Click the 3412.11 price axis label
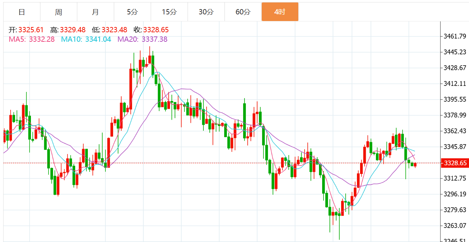This screenshot has height=242, width=469. (455, 83)
